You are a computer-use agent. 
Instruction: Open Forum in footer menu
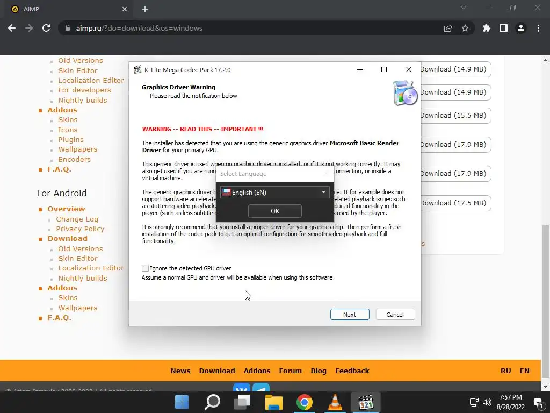point(290,371)
